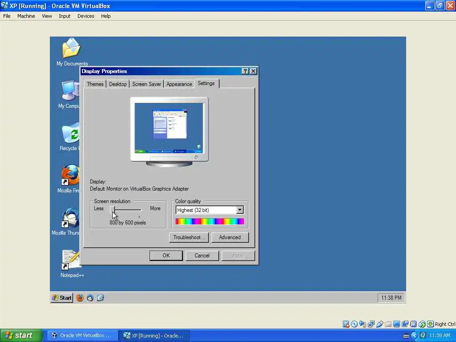Click host tray icon beside the clock
This screenshot has height=342, width=456.
pos(423,336)
